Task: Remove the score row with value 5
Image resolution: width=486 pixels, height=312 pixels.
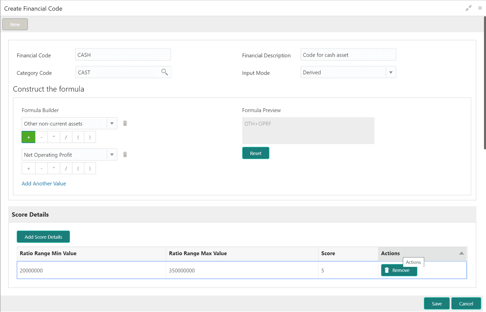Action: click(x=399, y=270)
